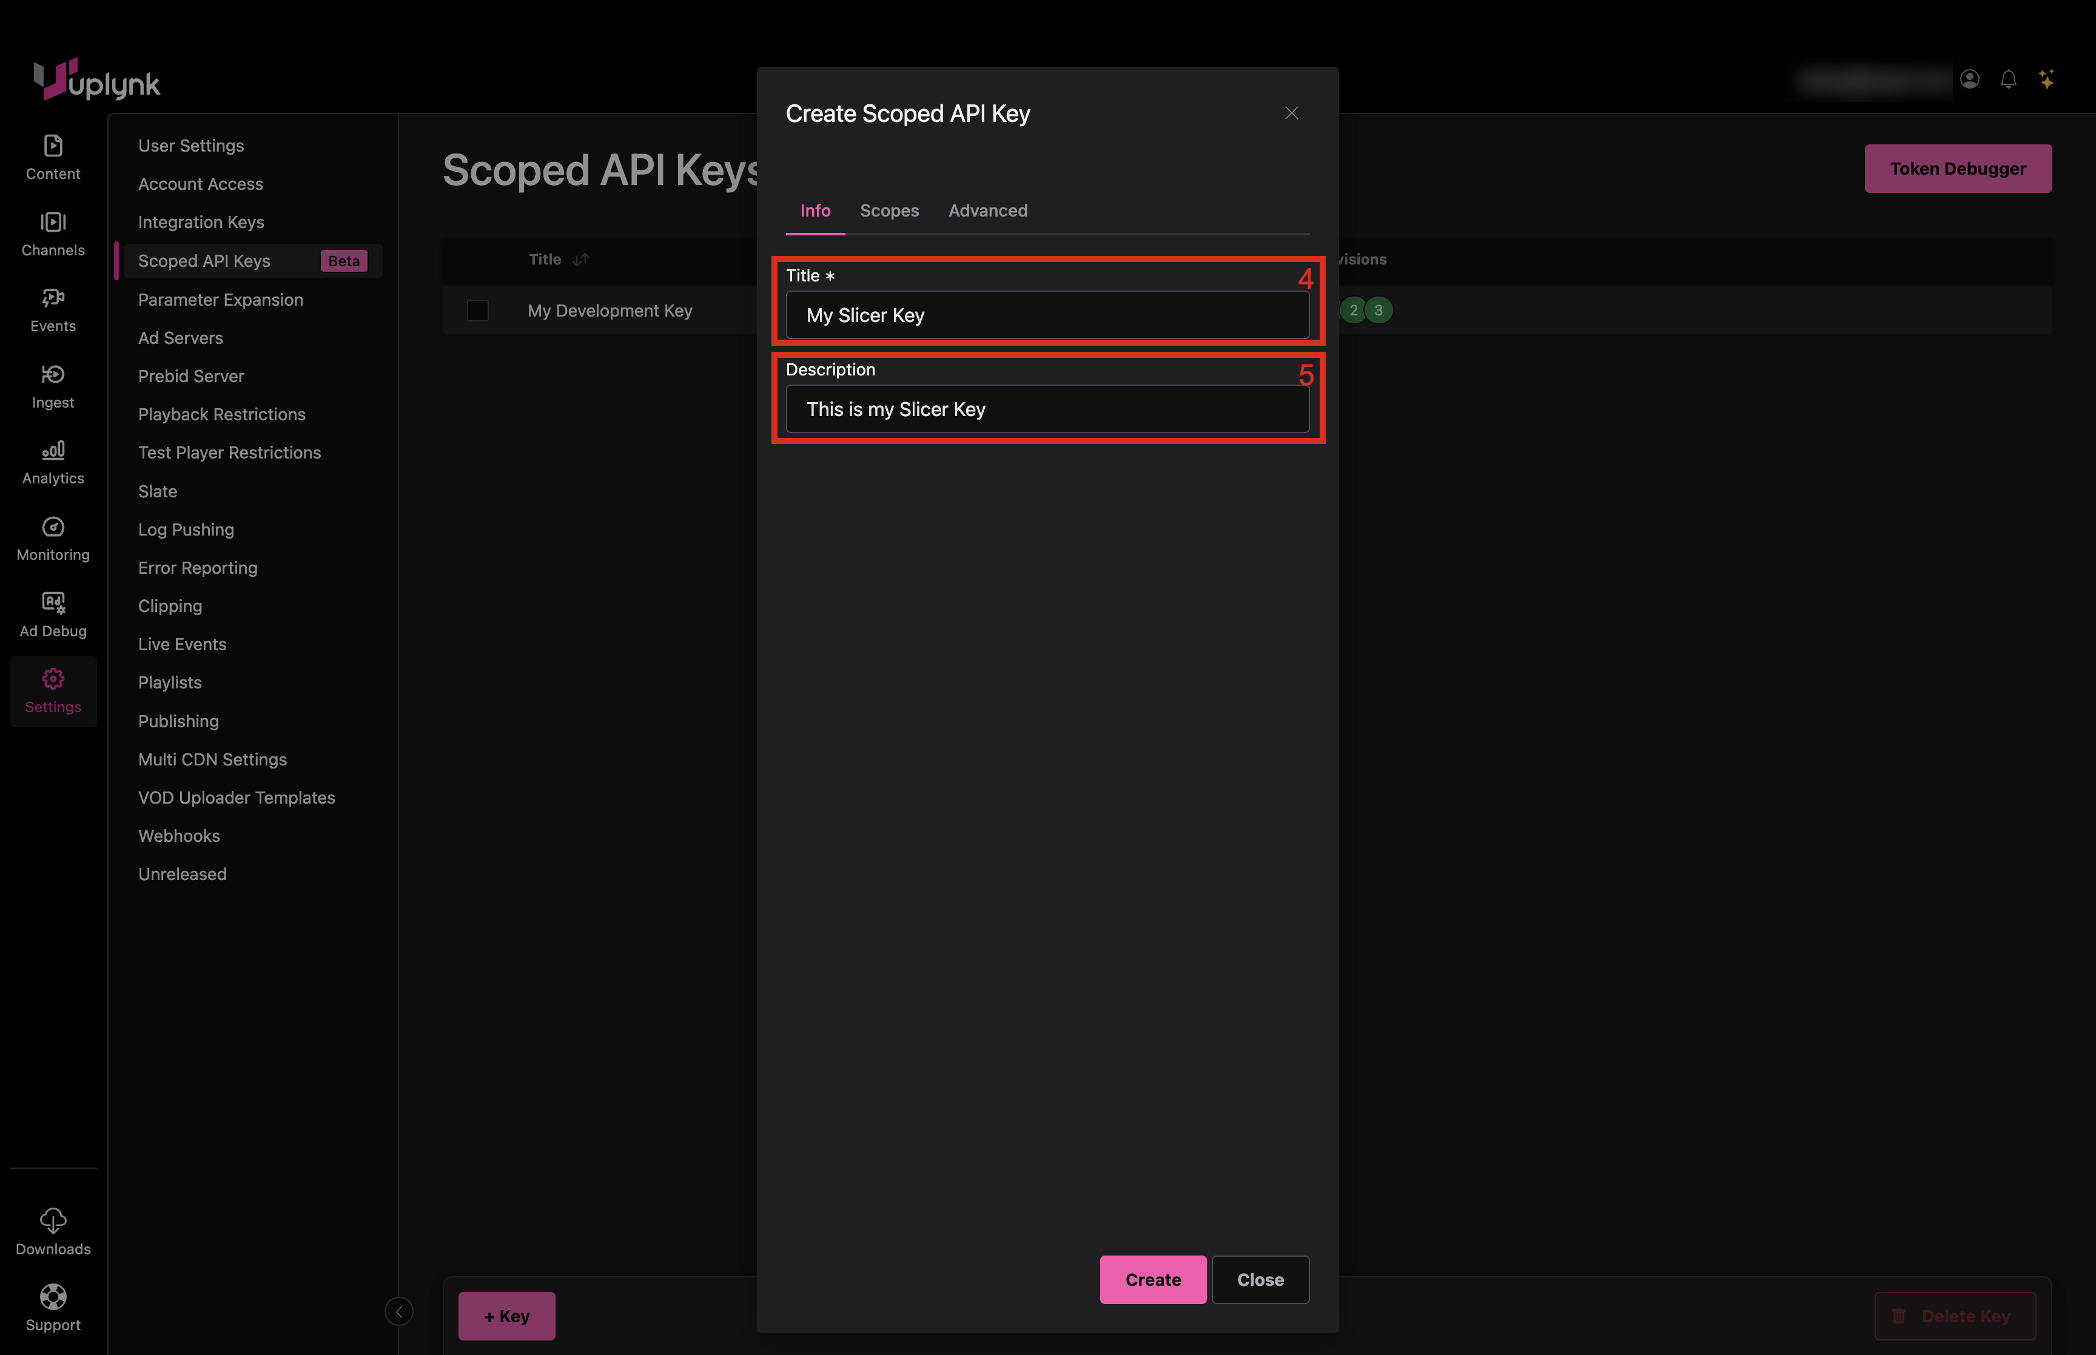Open the Ingest section icon

[x=53, y=375]
